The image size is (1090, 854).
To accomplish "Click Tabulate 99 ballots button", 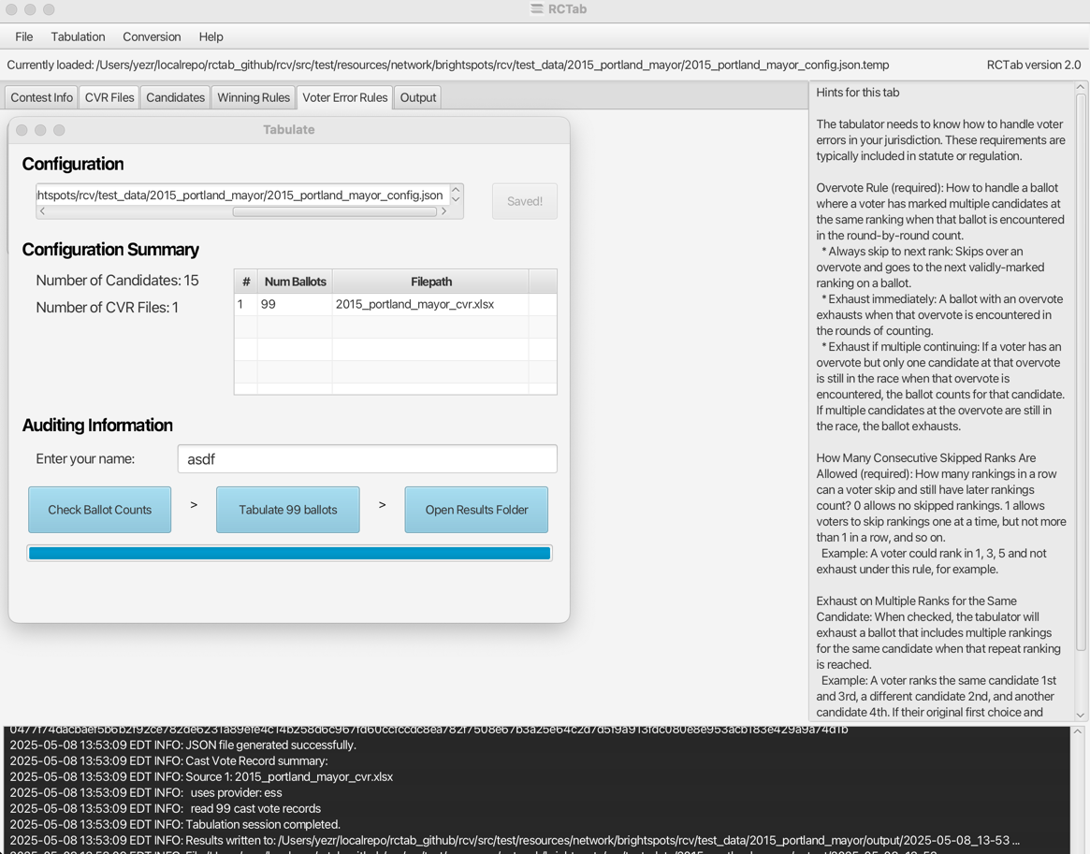I will pyautogui.click(x=288, y=510).
